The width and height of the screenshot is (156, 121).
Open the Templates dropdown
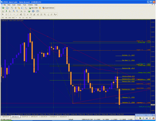click(38, 11)
